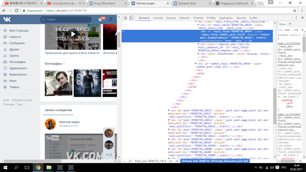This screenshot has width=306, height=172.
Task: Add new style rule with plus icon
Action: click(303, 29)
